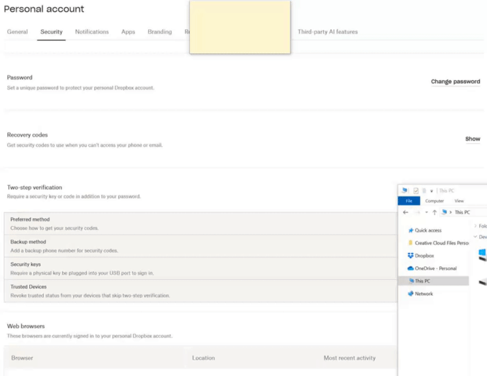
Task: Collapse the Devices group chevron
Action: point(475,236)
